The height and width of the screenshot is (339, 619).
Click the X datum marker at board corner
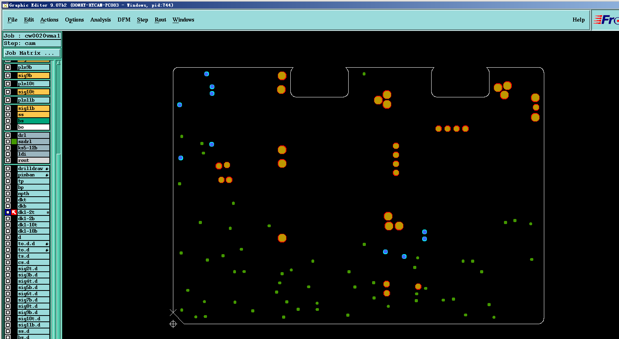(x=173, y=312)
